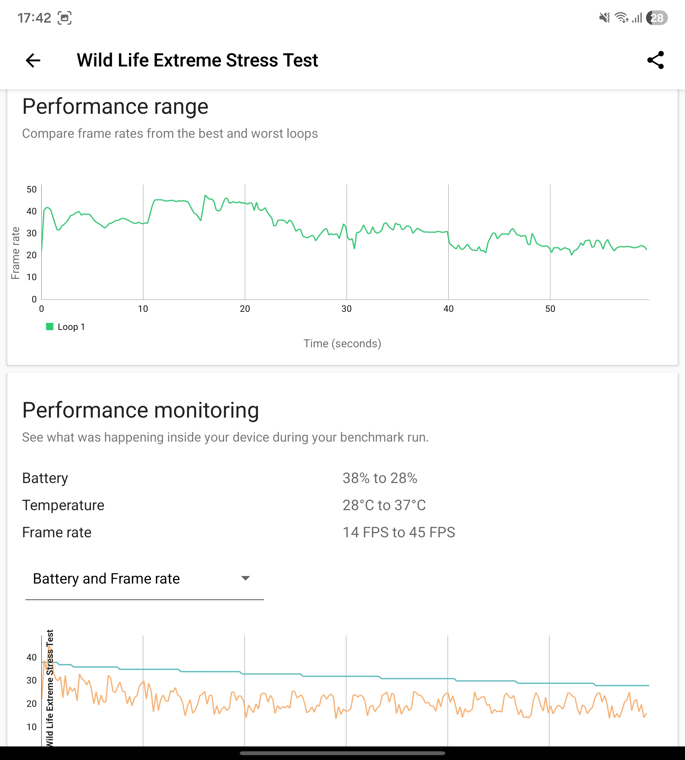Tap the back arrow icon
Viewport: 685px width, 760px height.
point(33,60)
